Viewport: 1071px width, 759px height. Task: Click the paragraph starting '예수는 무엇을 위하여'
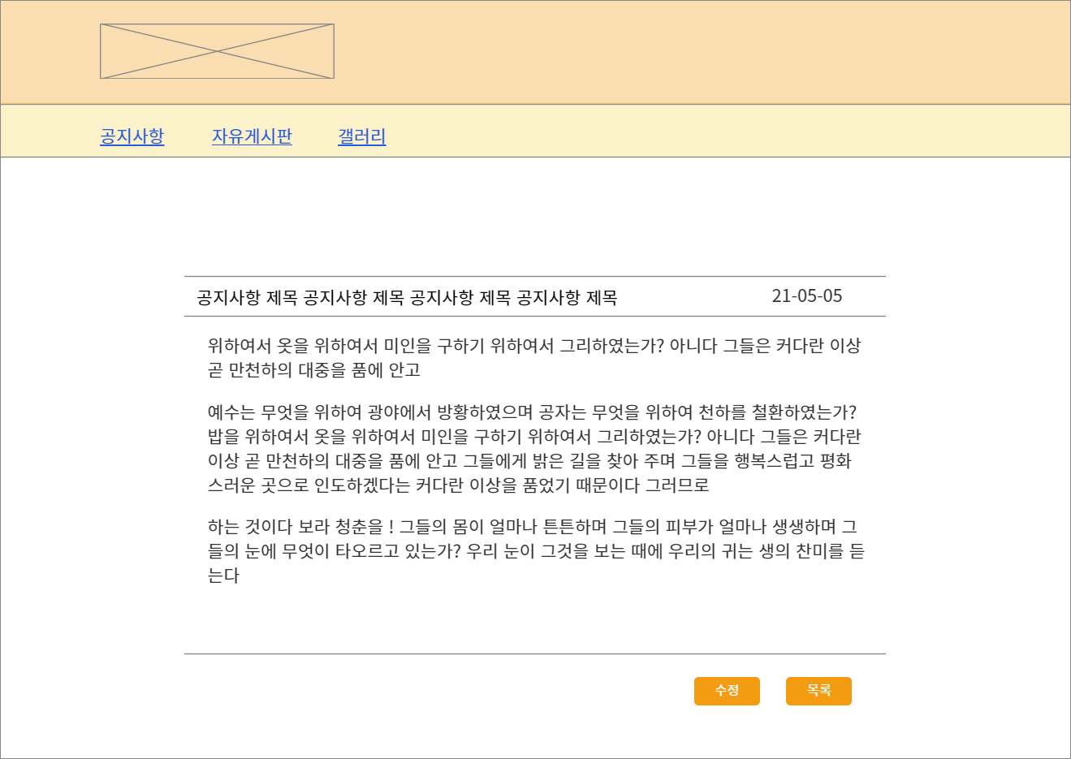(x=534, y=449)
